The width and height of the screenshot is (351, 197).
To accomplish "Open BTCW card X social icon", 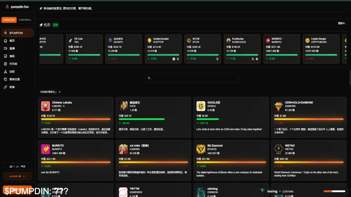I will point(217,59).
